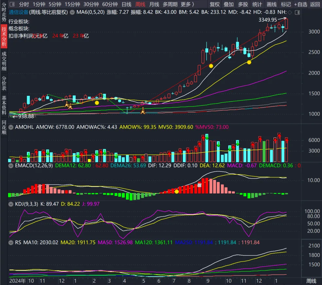Image resolution: width=322 pixels, height=285 pixels.
Task: Click the diamond marker icon after NH
Action: (x=290, y=12)
